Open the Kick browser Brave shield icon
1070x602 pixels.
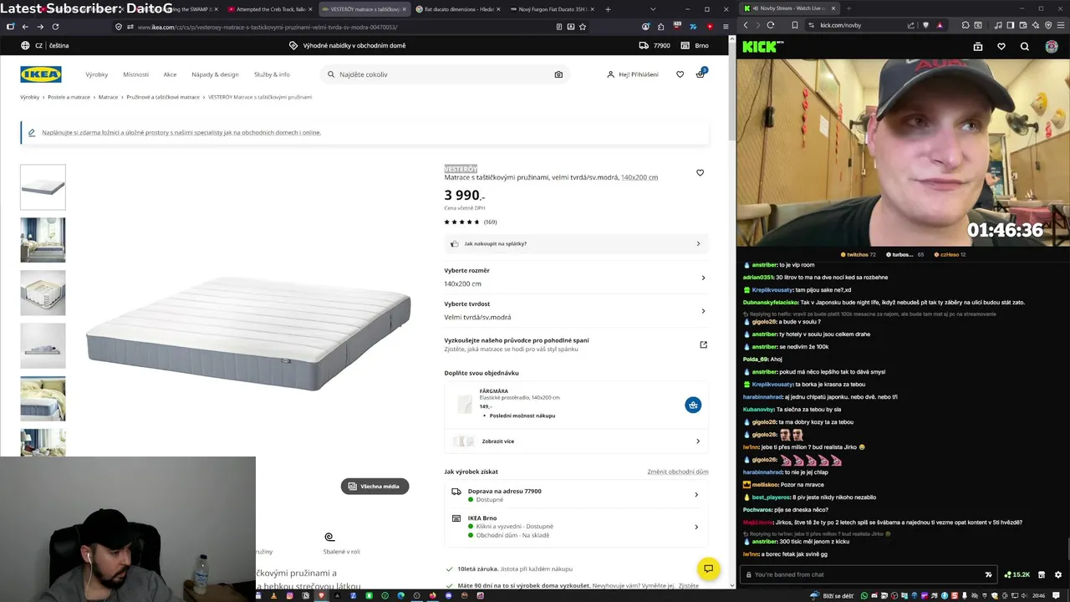925,25
